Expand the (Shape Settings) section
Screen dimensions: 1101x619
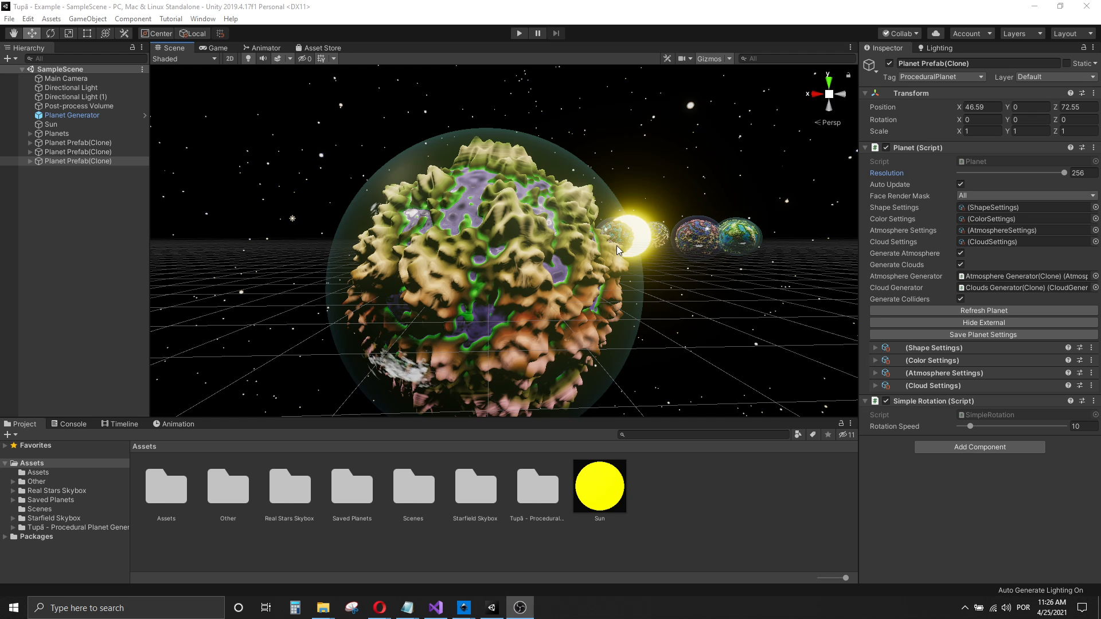pyautogui.click(x=875, y=347)
